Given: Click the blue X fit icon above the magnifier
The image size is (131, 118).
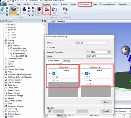Looking at the screenshot, I should point(7,8).
